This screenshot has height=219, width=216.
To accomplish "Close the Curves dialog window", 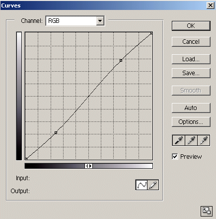I will click(211, 5).
